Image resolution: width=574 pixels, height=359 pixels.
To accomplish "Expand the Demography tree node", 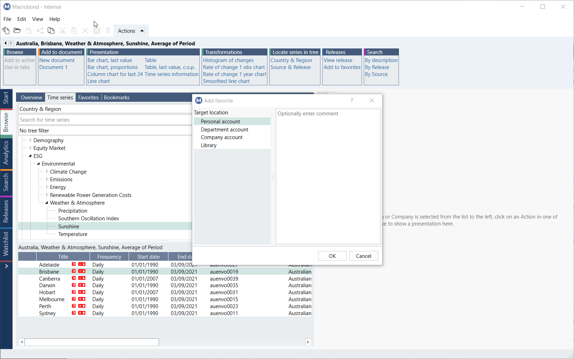I will coord(30,140).
